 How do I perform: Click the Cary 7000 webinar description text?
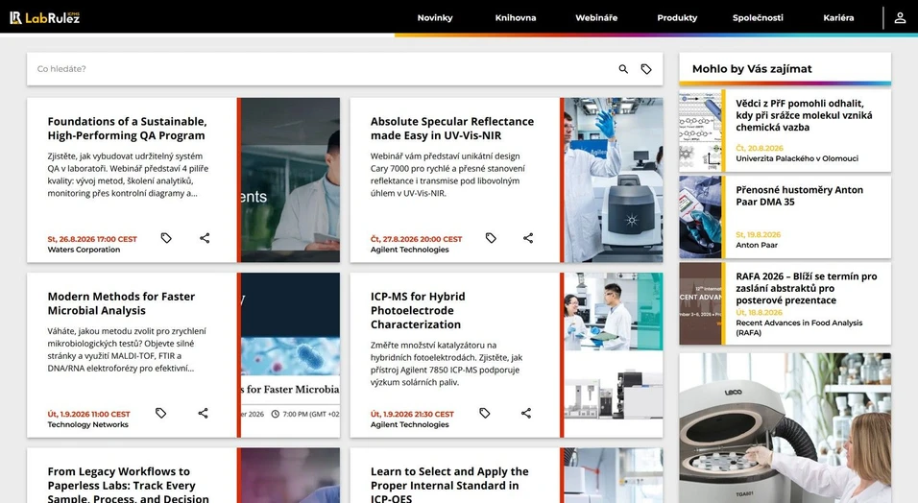tap(447, 175)
